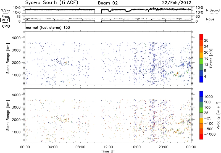Image resolution: width=221 pixels, height=153 pixels.
Task: Select the "Power [dB]" colorbar title
Action: pyautogui.click(x=211, y=58)
